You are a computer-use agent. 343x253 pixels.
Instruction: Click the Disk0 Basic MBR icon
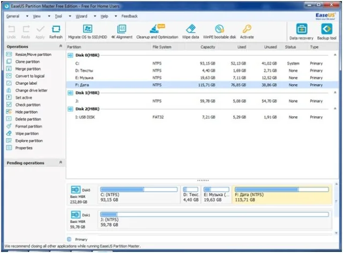[x=76, y=190]
